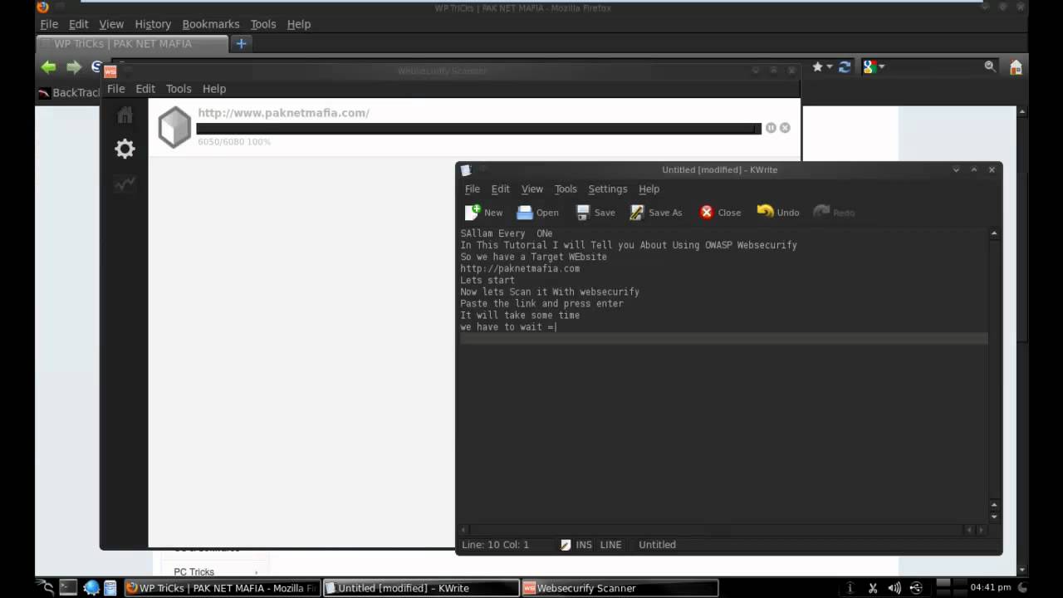The height and width of the screenshot is (598, 1063).
Task: Open the Kali dragon application menu in taskbar
Action: [46, 587]
